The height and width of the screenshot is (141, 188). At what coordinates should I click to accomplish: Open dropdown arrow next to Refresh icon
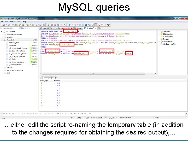tap(31, 25)
